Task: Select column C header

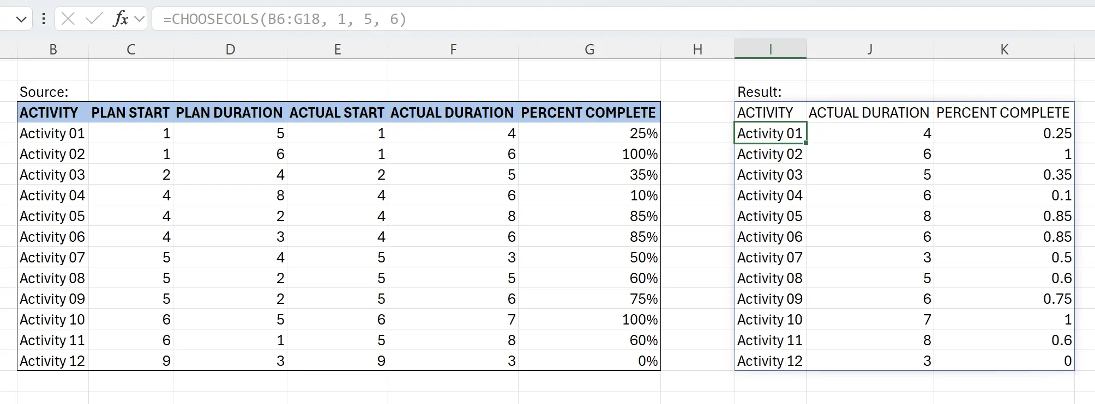Action: (131, 49)
